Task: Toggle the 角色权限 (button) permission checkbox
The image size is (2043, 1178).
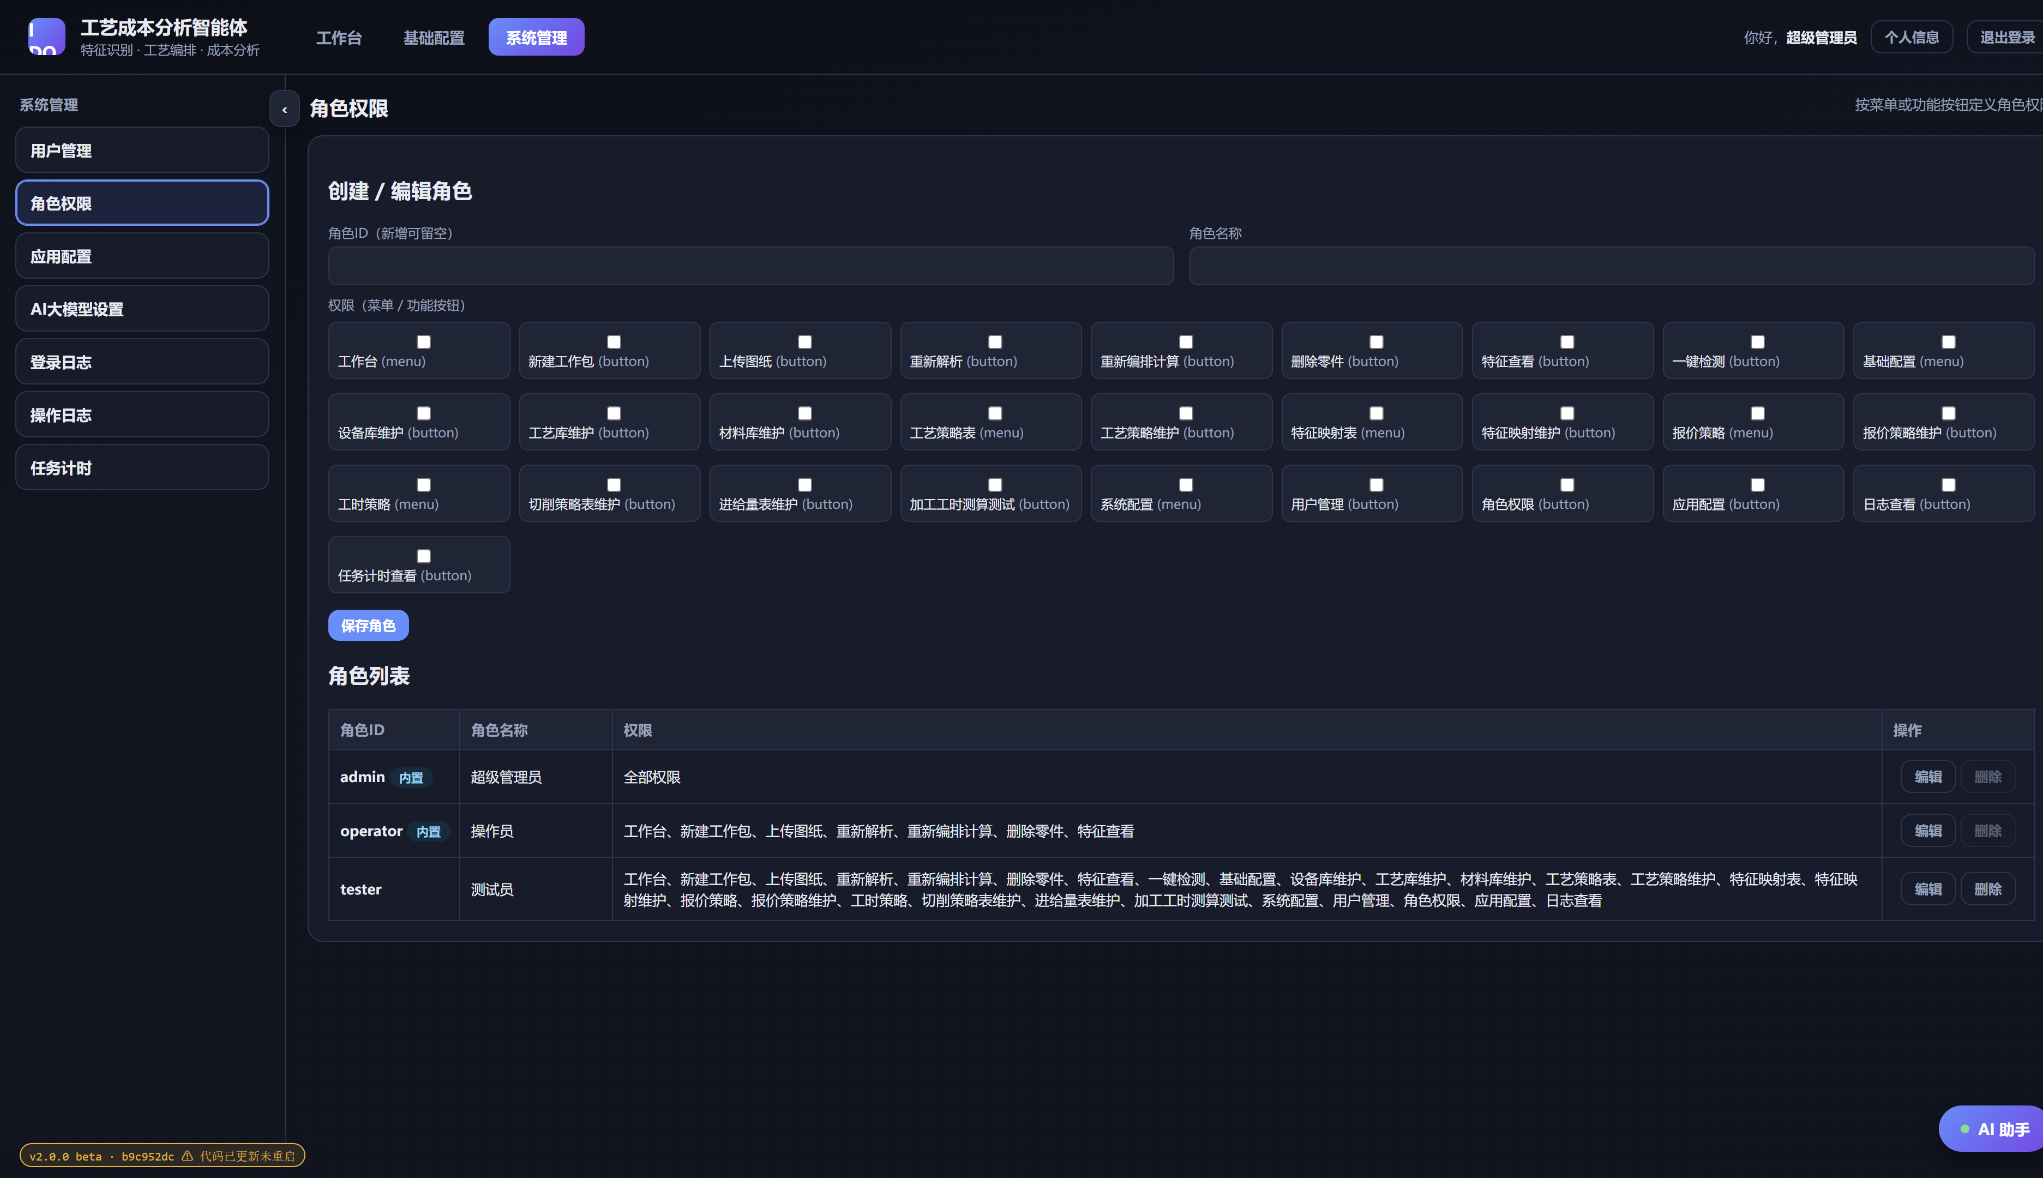Action: point(1566,485)
